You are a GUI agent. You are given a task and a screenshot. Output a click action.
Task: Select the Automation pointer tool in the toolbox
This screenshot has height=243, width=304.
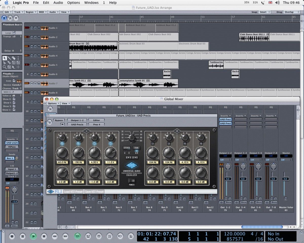[14, 67]
